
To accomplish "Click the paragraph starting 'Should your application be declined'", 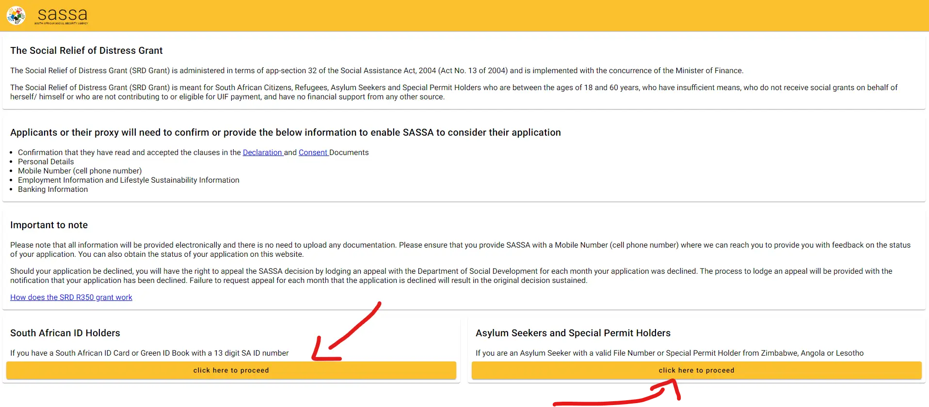I will click(x=451, y=276).
